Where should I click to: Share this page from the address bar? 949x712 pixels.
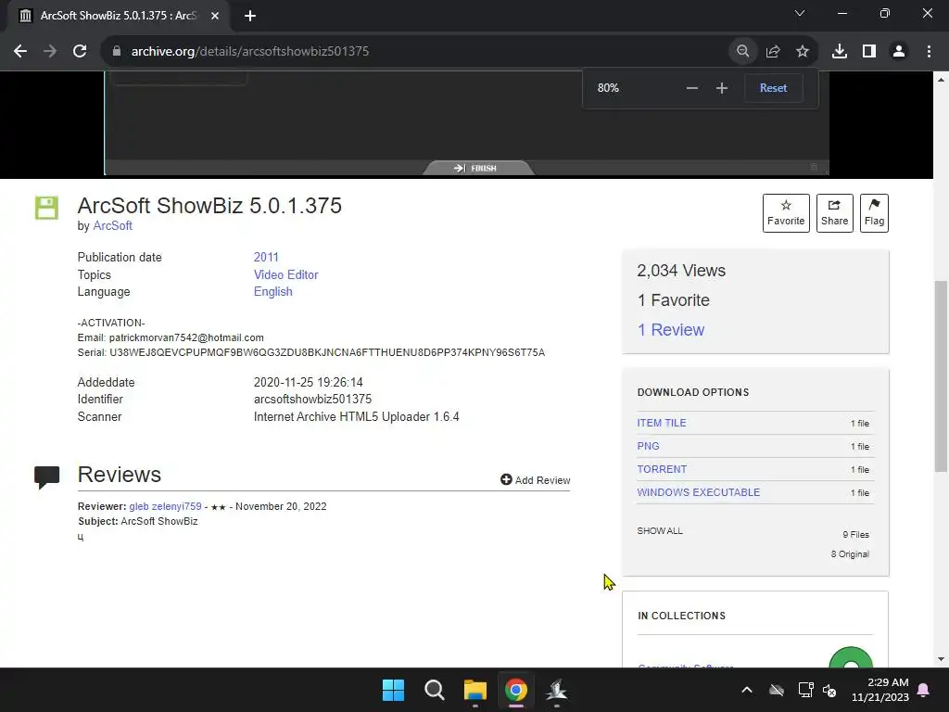point(773,52)
